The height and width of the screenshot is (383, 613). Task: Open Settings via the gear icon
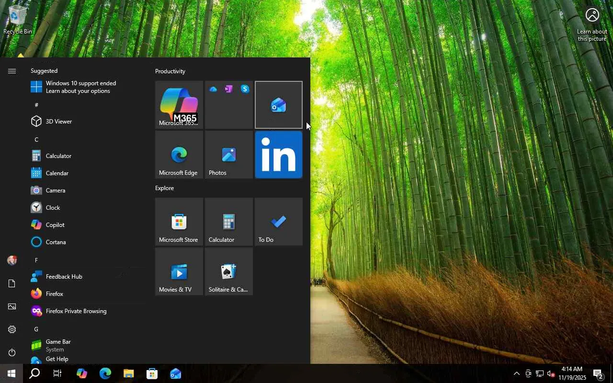click(12, 329)
